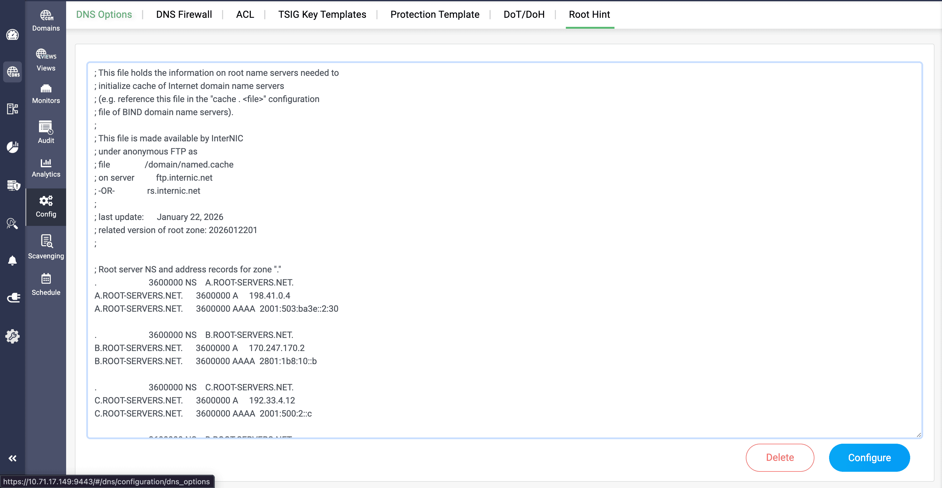The image size is (942, 488).
Task: Open the Dashboard from the left sidebar
Action: coord(12,35)
